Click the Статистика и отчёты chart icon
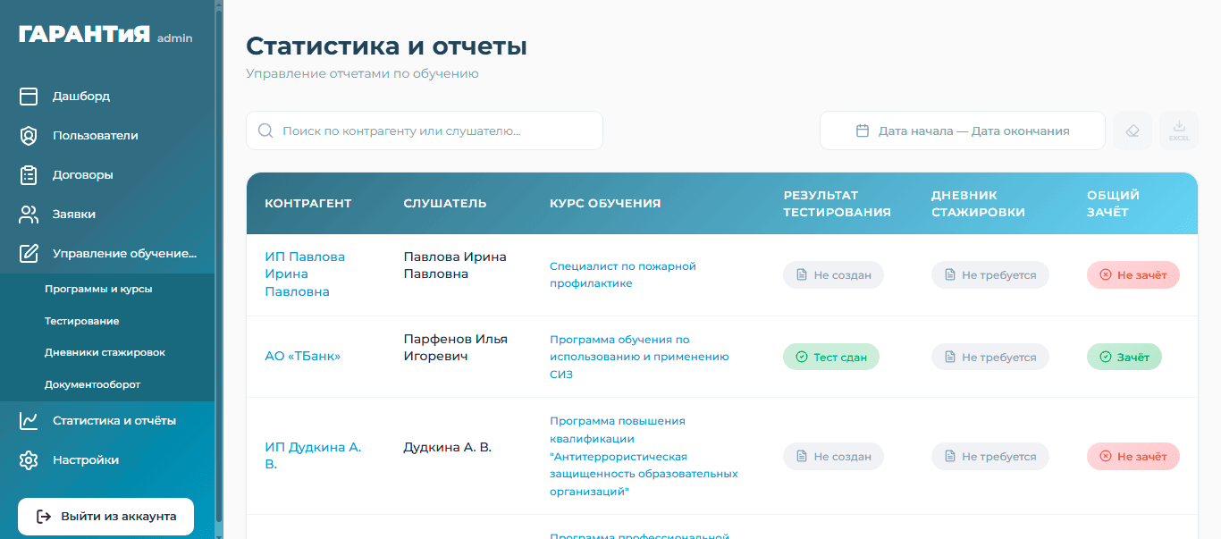Image resolution: width=1221 pixels, height=539 pixels. pyautogui.click(x=29, y=420)
